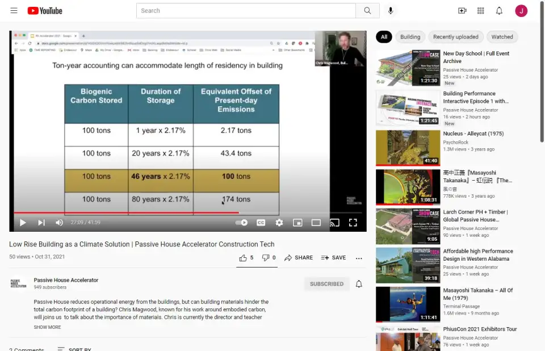Mute the video with speaker icon
545x351 pixels.
click(59, 223)
